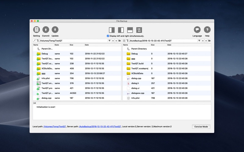Switch to top-bottom split layout icon
The width and height of the screenshot is (244, 152).
pos(130,30)
